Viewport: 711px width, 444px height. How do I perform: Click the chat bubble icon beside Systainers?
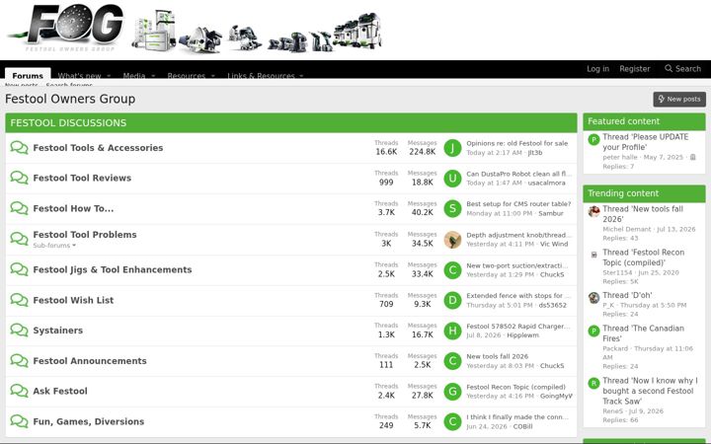click(x=19, y=331)
